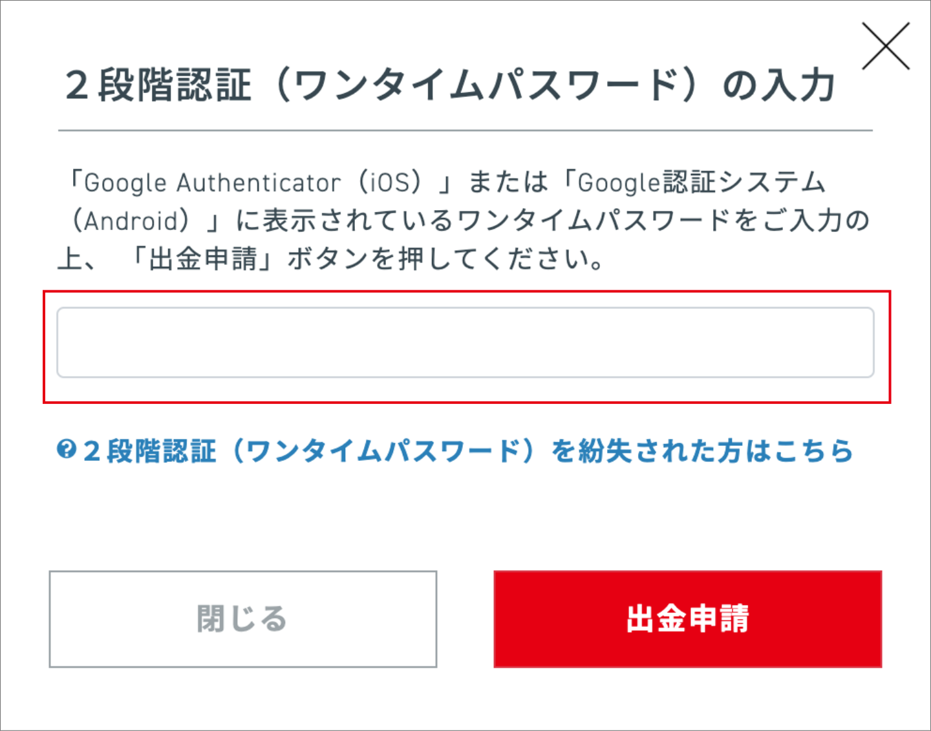This screenshot has height=731, width=931.
Task: Focus the one-time password input field
Action: [465, 343]
